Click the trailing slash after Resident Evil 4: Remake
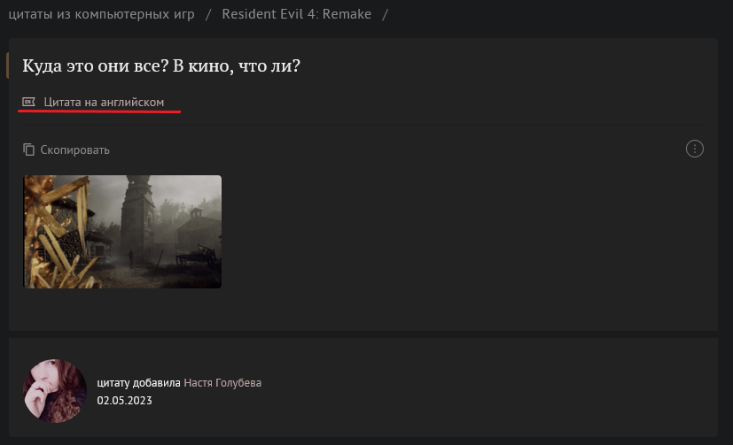 pyautogui.click(x=386, y=14)
